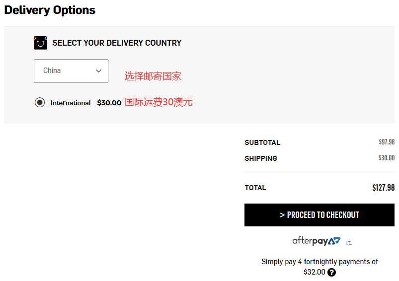Click the red Chinese note beside country dropdown

pyautogui.click(x=153, y=76)
